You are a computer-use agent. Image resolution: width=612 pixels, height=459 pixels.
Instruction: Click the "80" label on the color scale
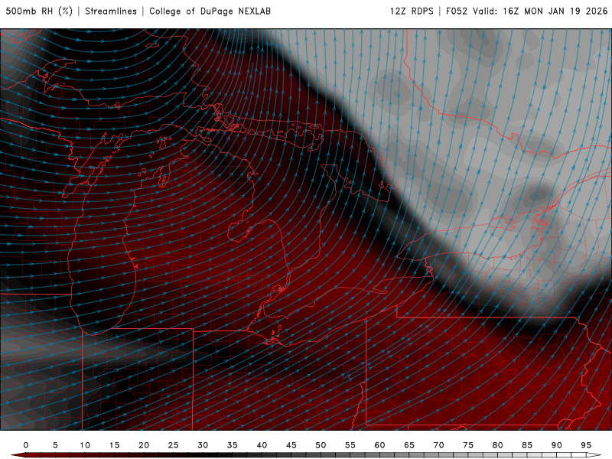498,445
